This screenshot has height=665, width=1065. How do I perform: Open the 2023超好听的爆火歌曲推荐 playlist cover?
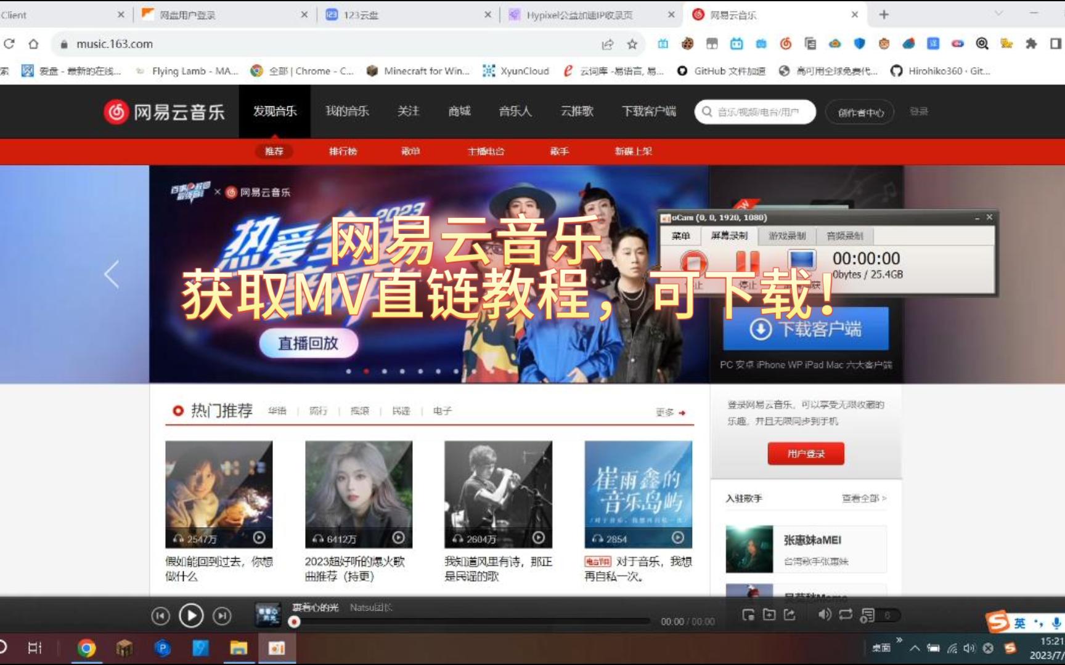tap(359, 494)
